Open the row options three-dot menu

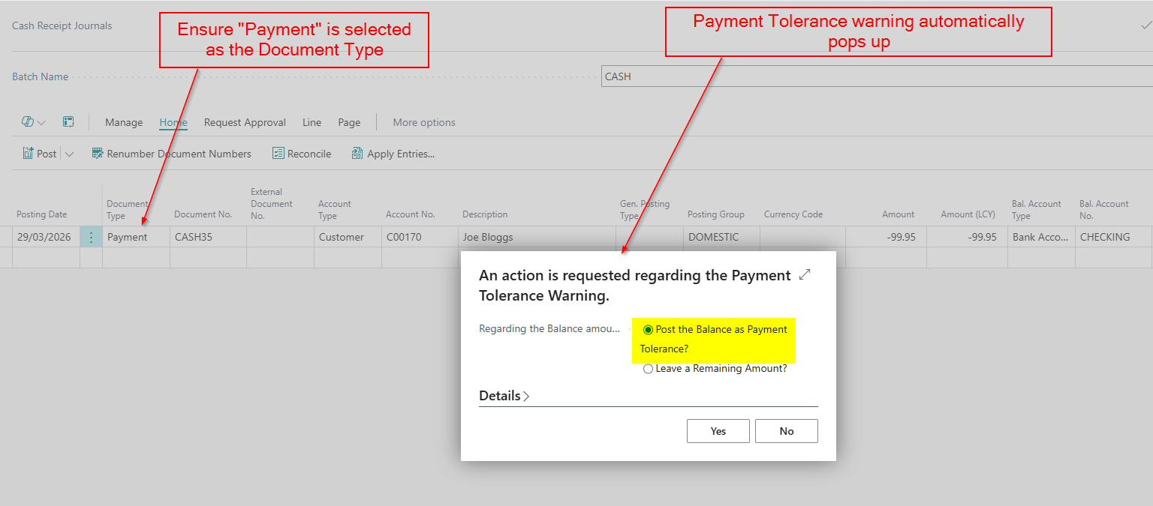91,237
